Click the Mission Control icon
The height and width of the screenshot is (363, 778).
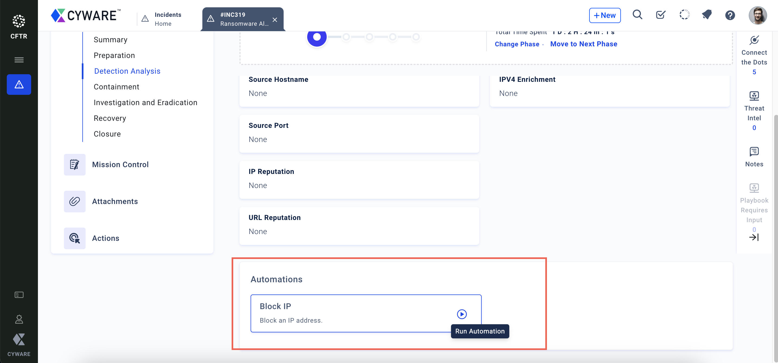74,165
